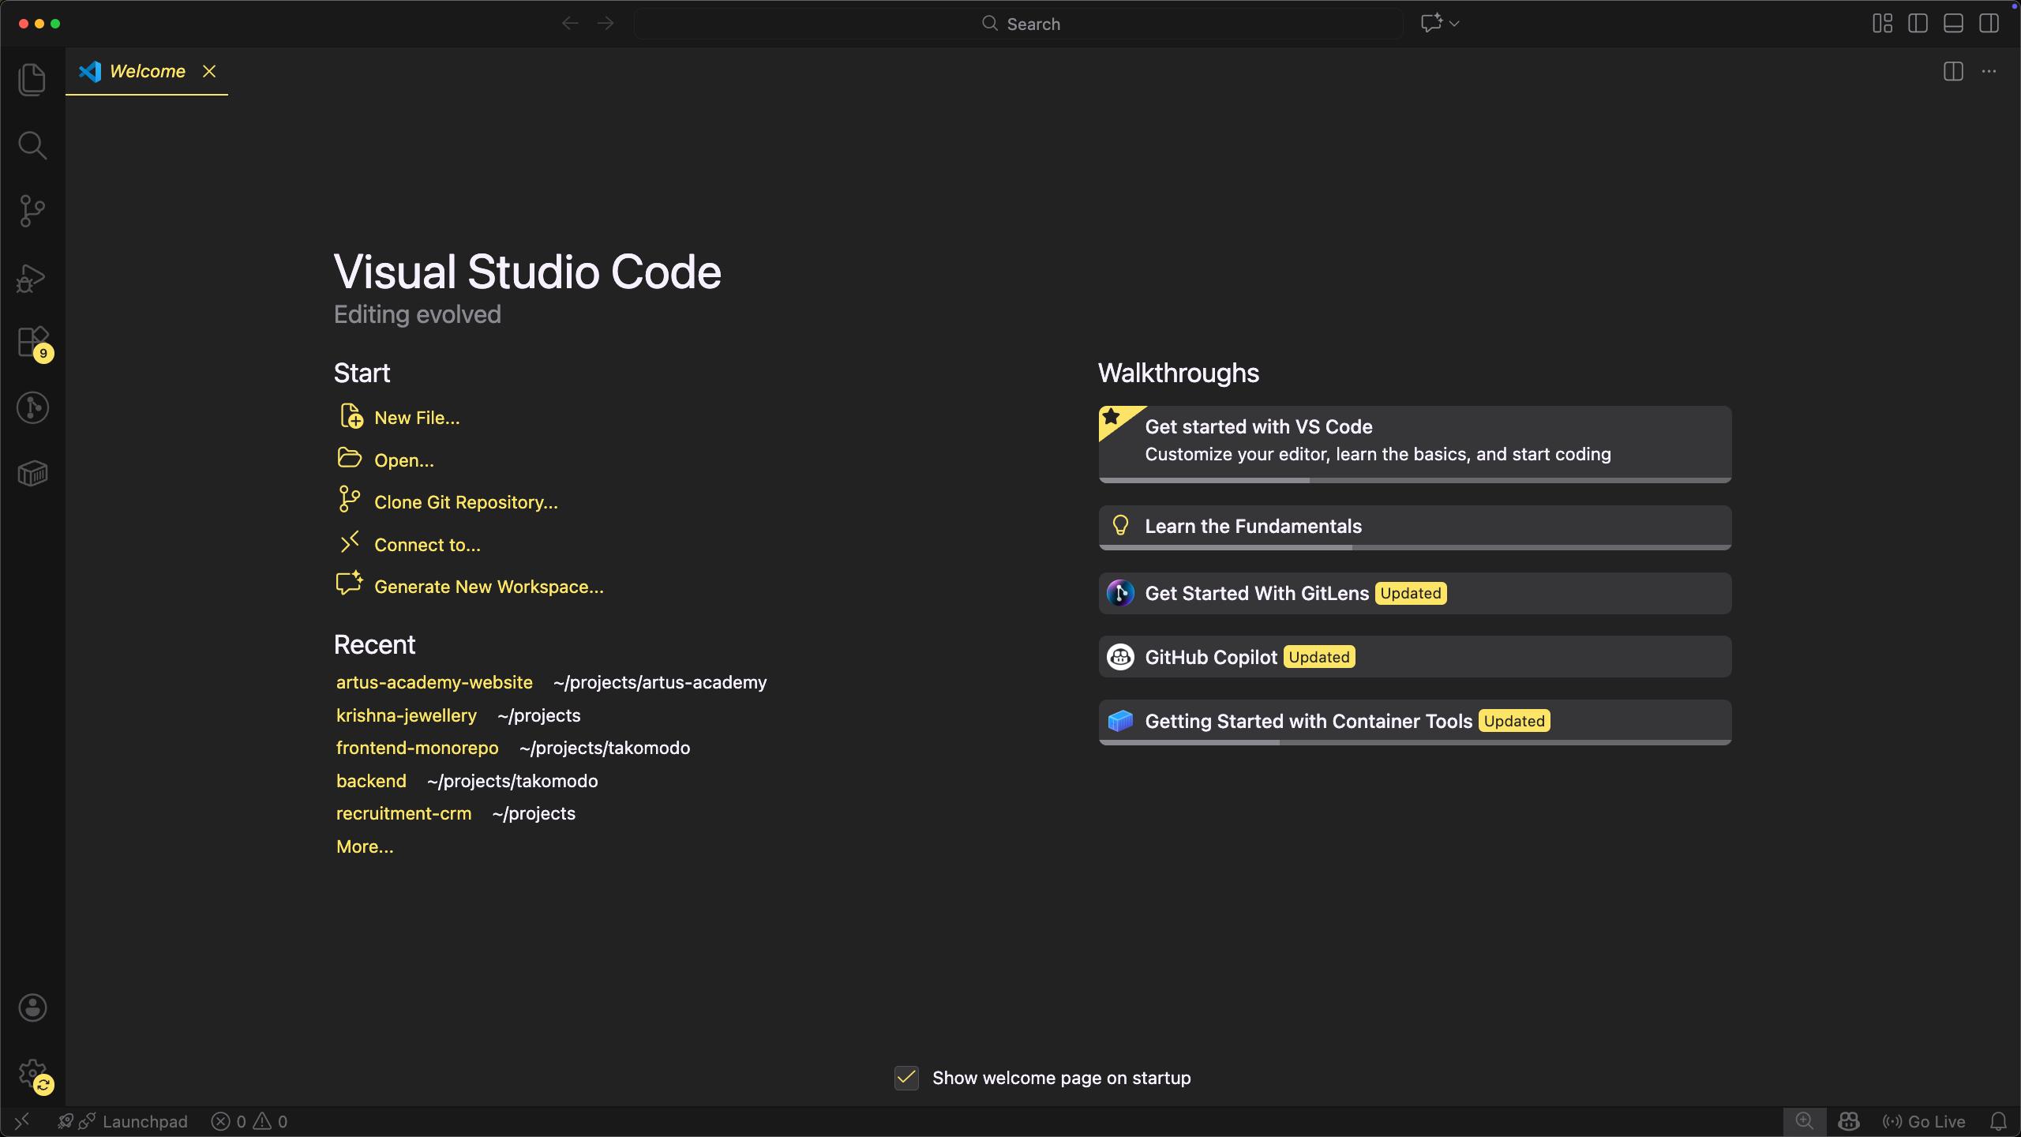Open recent project krishna-jewellery

point(407,715)
